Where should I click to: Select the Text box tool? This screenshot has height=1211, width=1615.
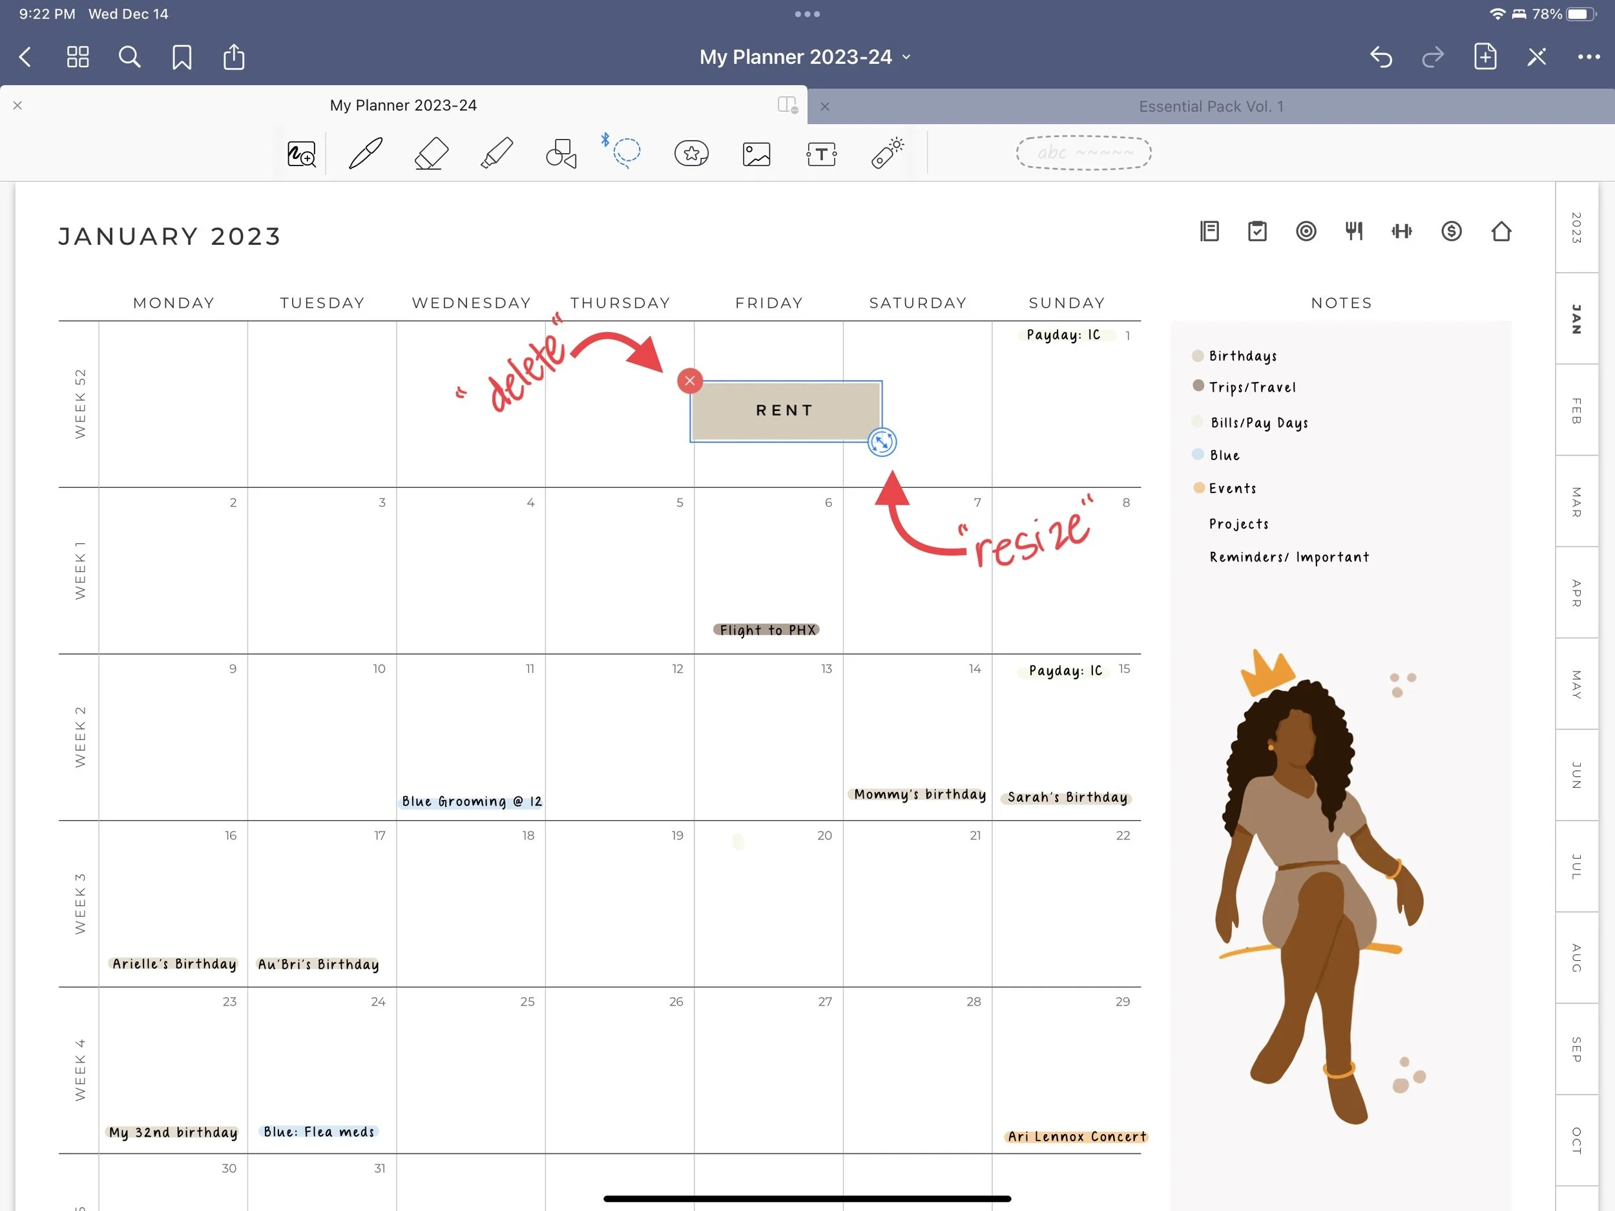821,153
